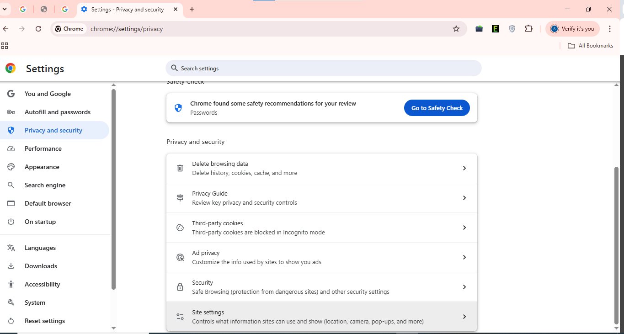Click the Safety Check shield icon
The image size is (624, 334).
pos(178,108)
